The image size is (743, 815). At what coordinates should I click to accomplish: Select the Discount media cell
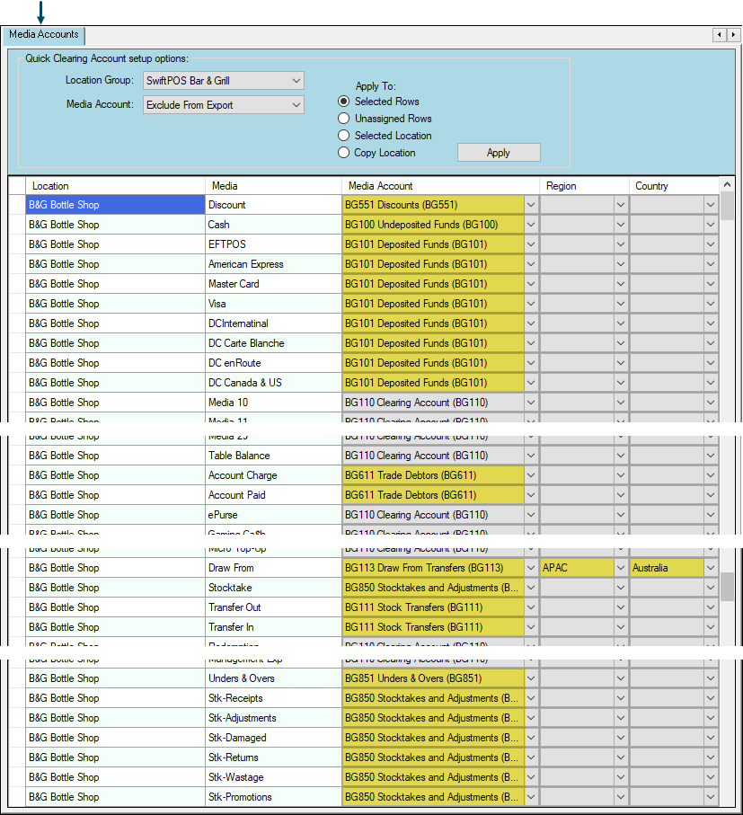(273, 205)
